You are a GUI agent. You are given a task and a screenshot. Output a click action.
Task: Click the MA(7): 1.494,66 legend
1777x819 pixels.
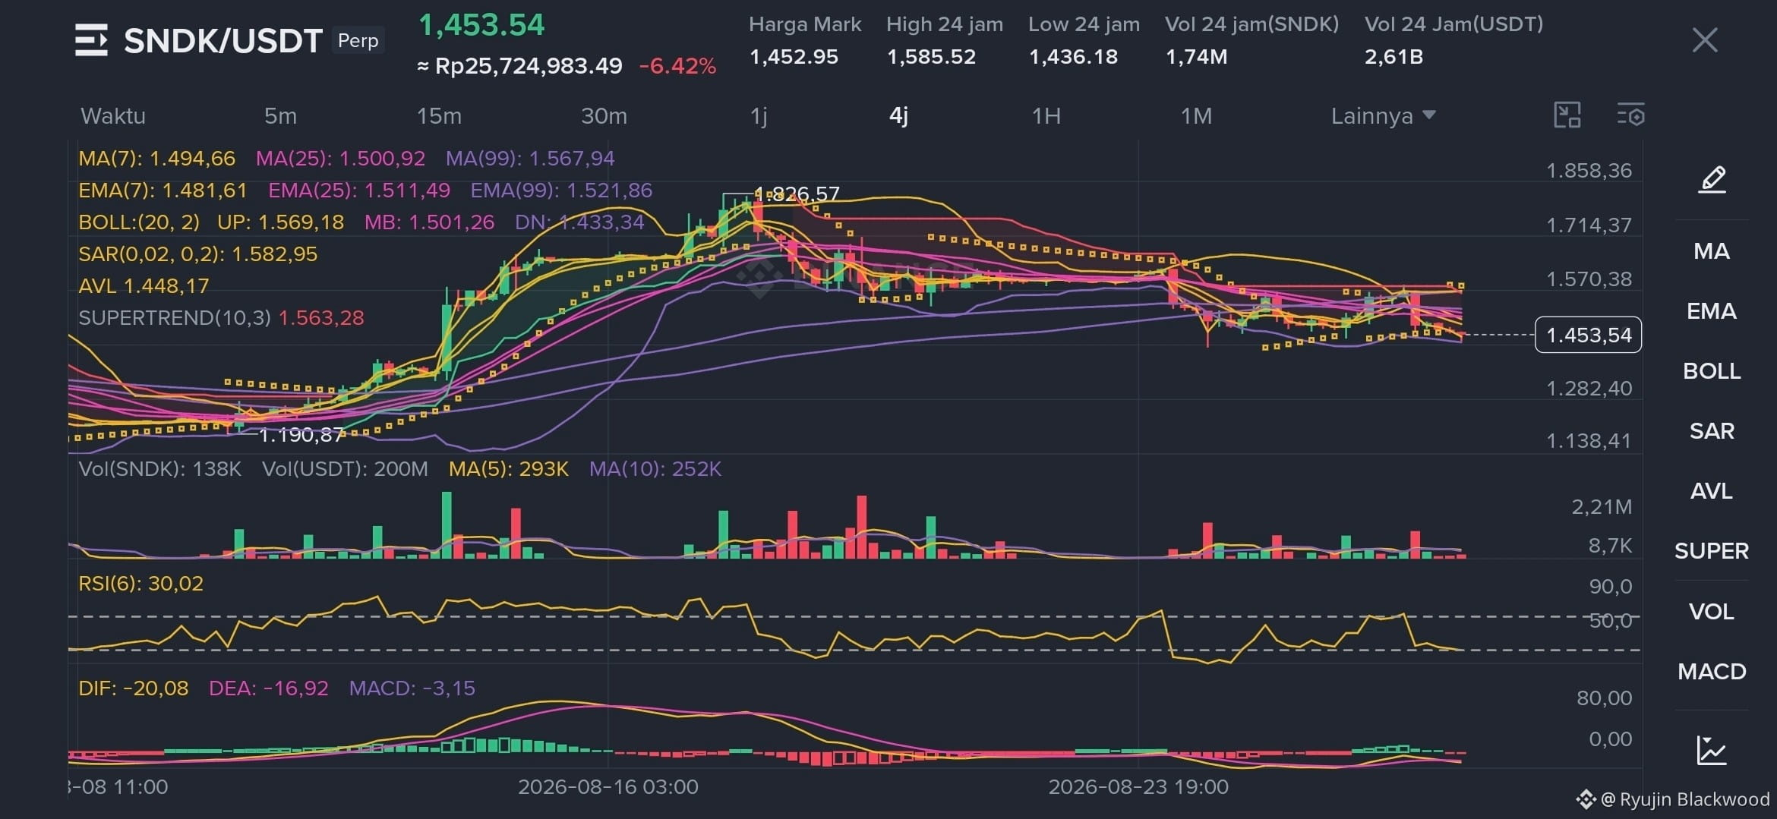[x=157, y=159]
